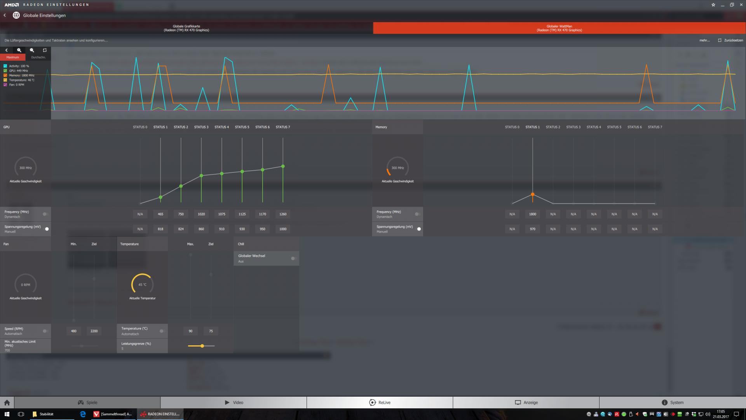Collapse graph panel with the left arrow icon
746x420 pixels.
point(7,50)
